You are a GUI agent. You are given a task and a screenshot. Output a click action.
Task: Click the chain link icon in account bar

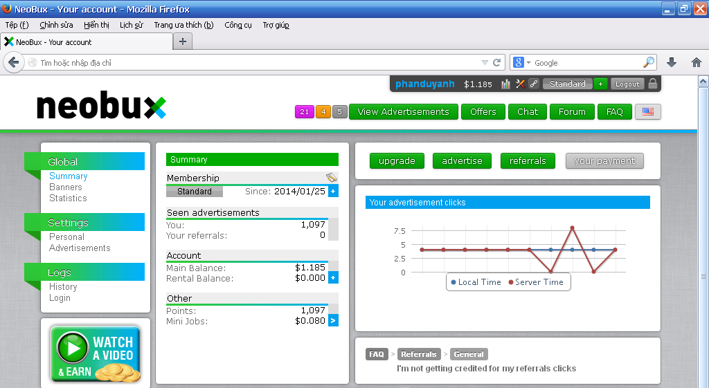pyautogui.click(x=534, y=84)
